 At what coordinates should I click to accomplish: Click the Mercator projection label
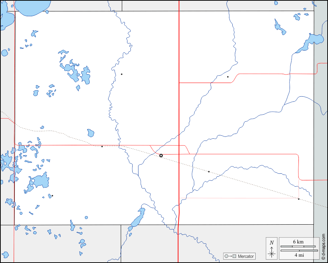coord(246,256)
